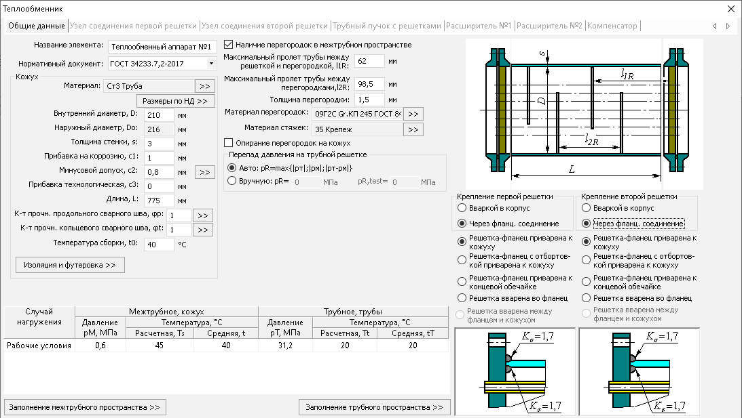
Task: Click second решетка weld joint diagram
Action: point(639,372)
